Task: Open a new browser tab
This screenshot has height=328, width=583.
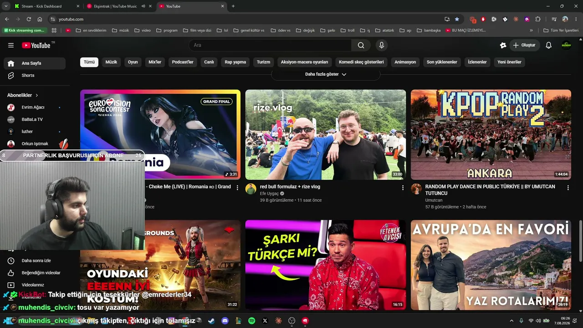Action: [x=233, y=6]
